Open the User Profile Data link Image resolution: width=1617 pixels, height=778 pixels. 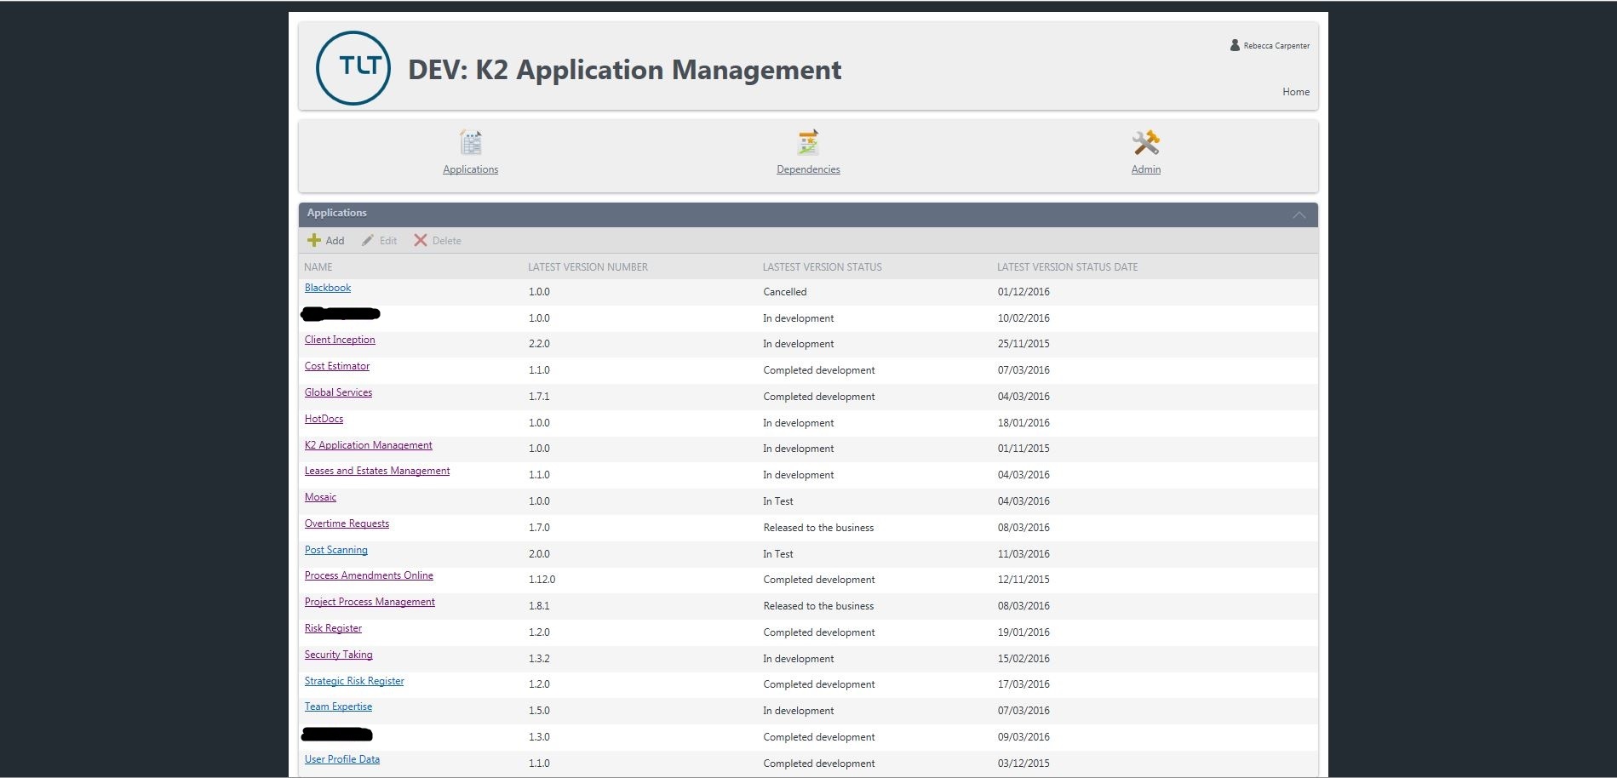coord(342,759)
